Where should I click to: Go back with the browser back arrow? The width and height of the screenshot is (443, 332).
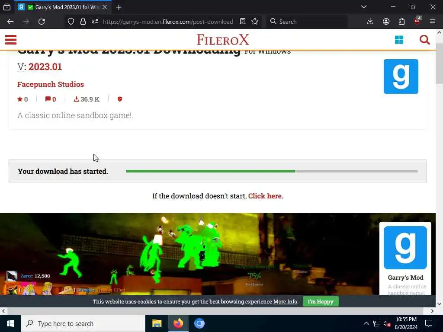pos(10,22)
